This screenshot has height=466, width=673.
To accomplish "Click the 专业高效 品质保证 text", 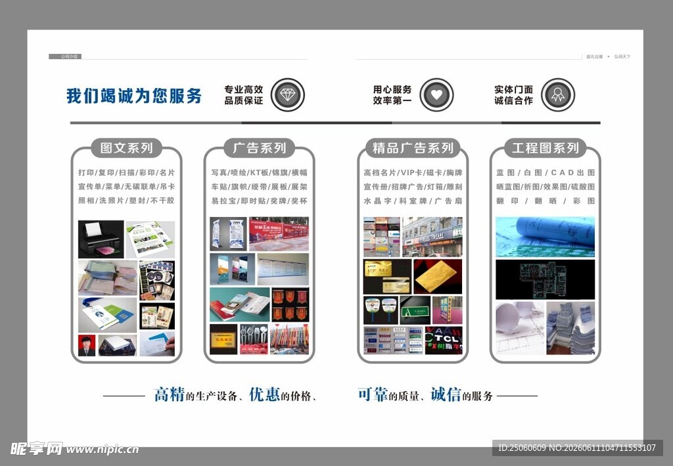I will [x=243, y=95].
